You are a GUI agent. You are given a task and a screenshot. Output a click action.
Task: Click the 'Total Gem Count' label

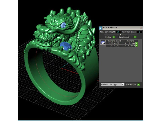129,32
